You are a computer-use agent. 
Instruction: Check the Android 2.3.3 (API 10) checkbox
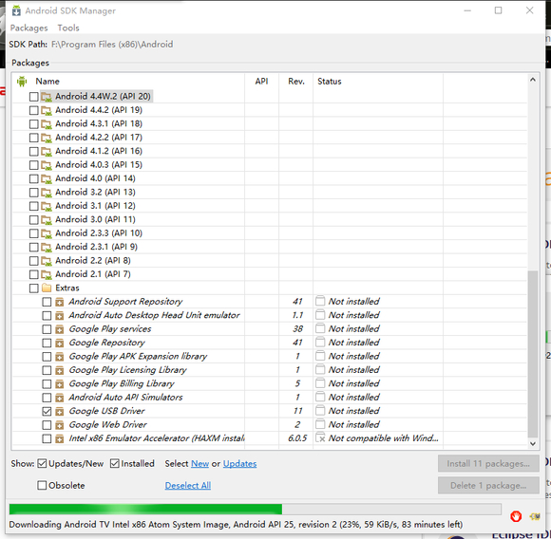click(x=34, y=233)
